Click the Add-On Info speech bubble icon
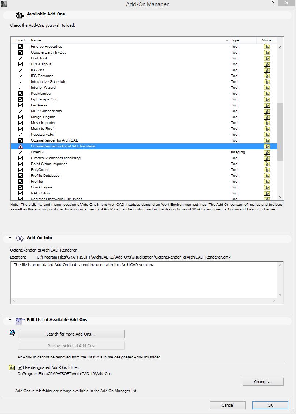Screen dimensions: 296x414 tap(20, 238)
